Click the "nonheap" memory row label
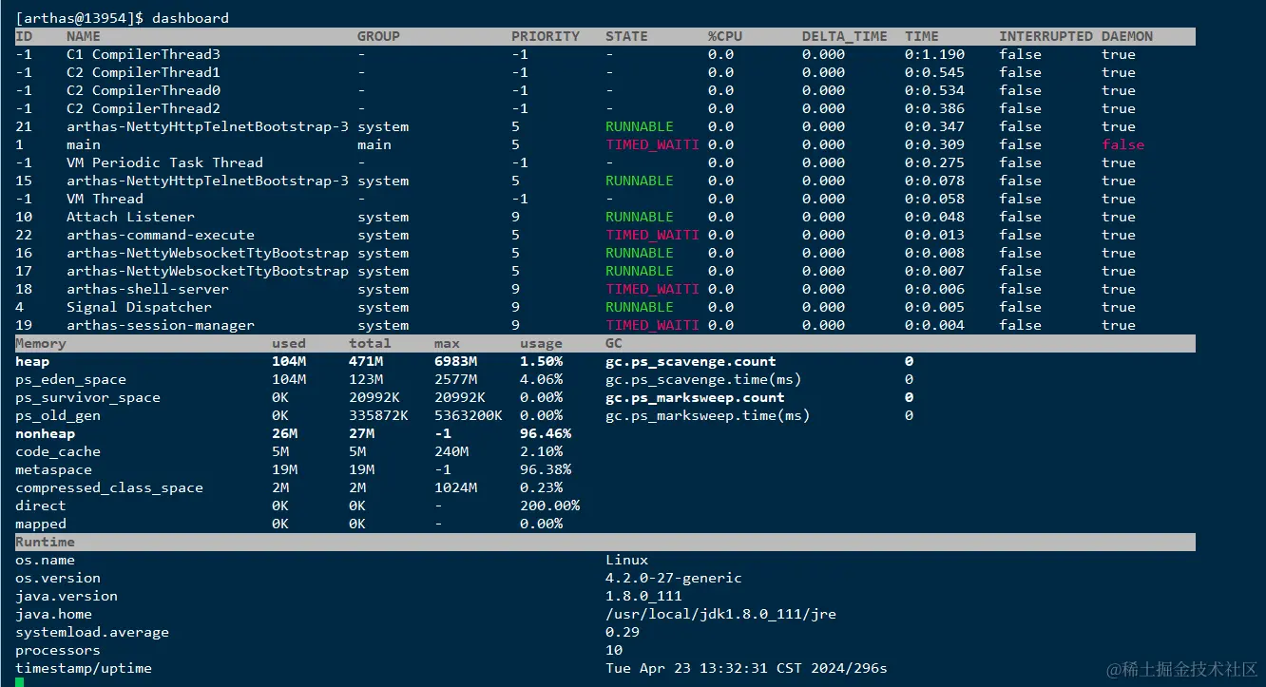This screenshot has height=687, width=1266. 45,433
